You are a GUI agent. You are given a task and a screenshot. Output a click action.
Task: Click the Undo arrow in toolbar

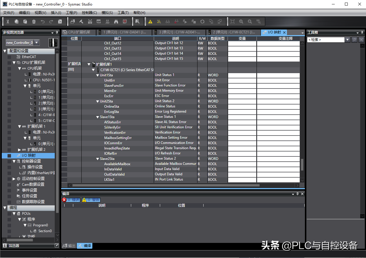point(43,21)
